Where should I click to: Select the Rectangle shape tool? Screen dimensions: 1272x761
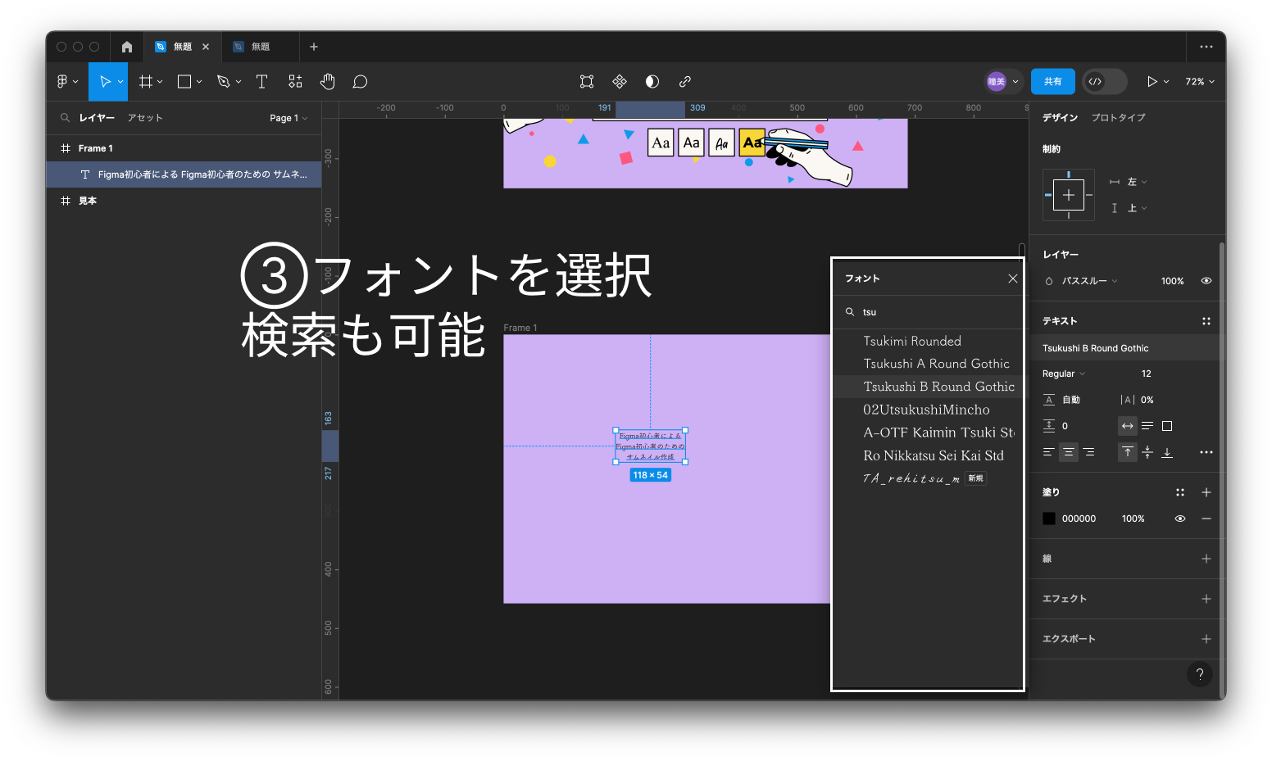pyautogui.click(x=184, y=82)
